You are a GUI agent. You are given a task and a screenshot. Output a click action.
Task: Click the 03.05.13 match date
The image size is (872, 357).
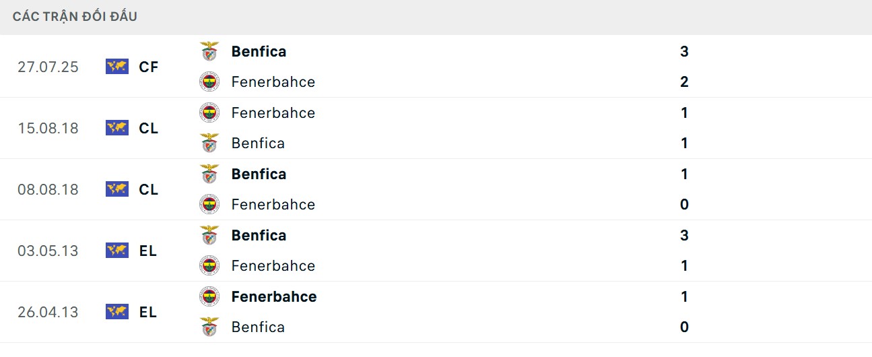pos(48,251)
